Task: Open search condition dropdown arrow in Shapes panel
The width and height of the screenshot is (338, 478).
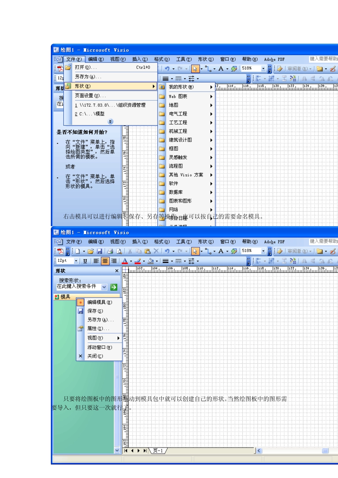Action: point(104,287)
